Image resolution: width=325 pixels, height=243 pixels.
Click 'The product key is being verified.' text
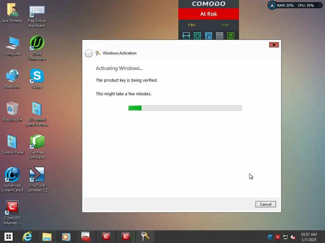(x=126, y=80)
